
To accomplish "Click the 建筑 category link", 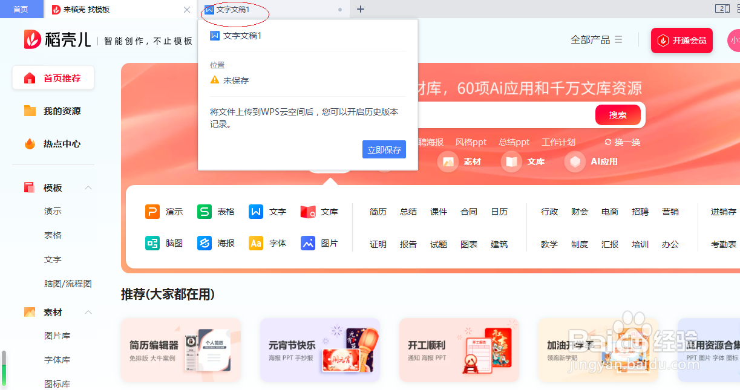I will pos(499,244).
